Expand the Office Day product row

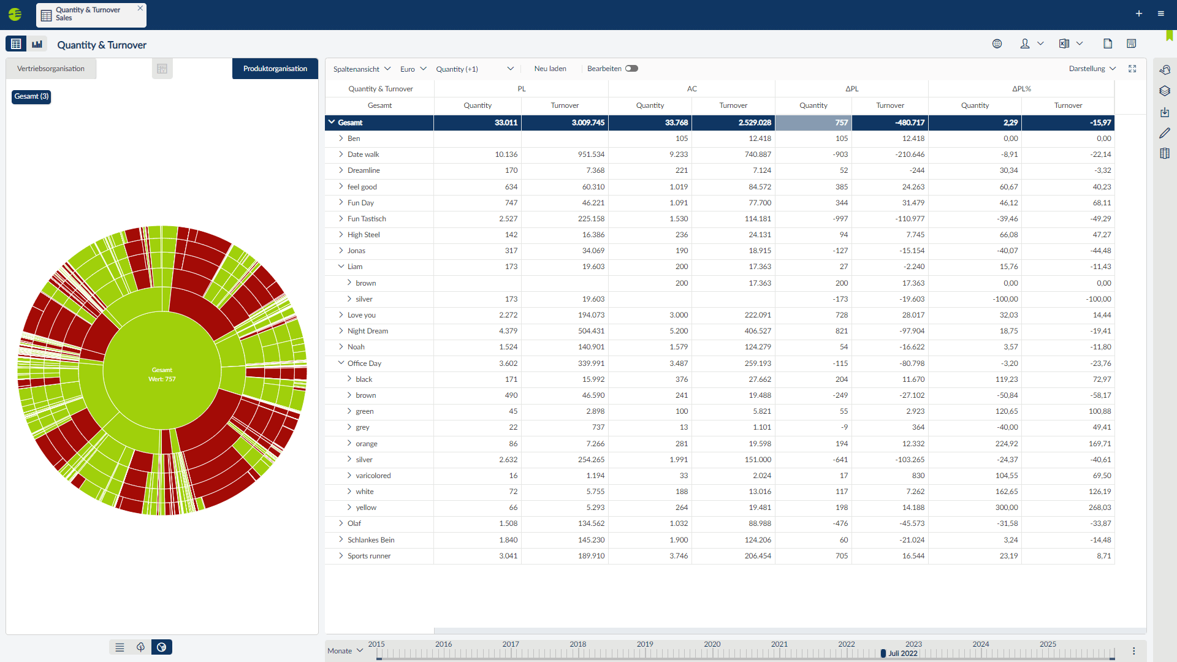(x=341, y=363)
